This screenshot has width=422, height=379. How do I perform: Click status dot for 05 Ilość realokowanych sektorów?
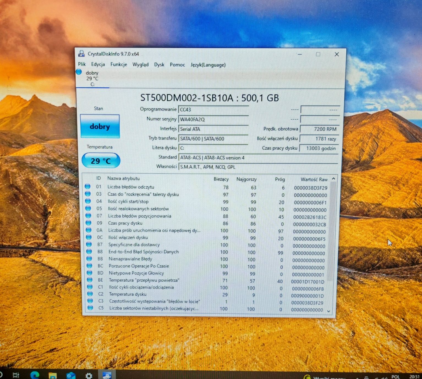pyautogui.click(x=88, y=208)
